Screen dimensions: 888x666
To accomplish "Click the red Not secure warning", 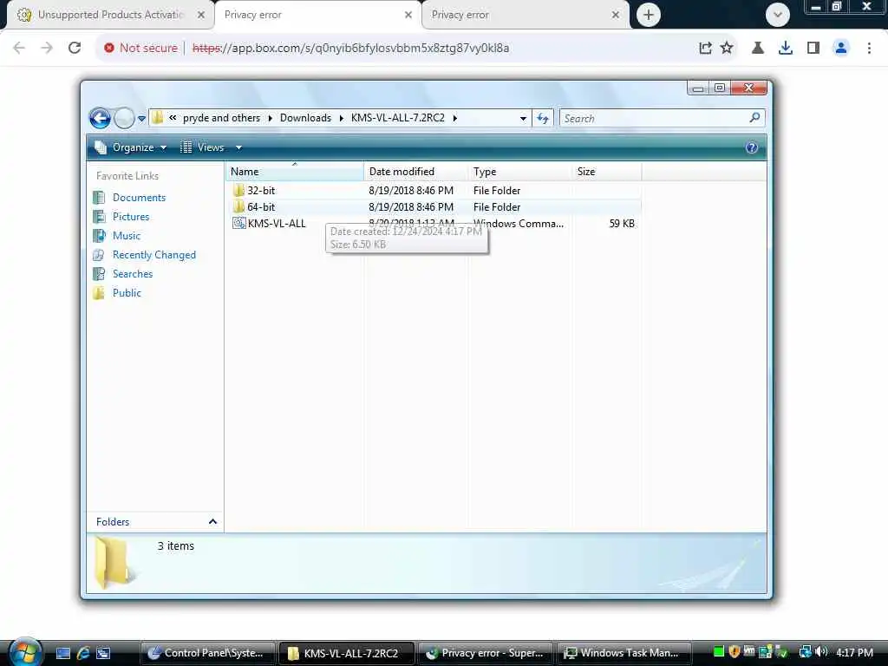I will pyautogui.click(x=140, y=49).
